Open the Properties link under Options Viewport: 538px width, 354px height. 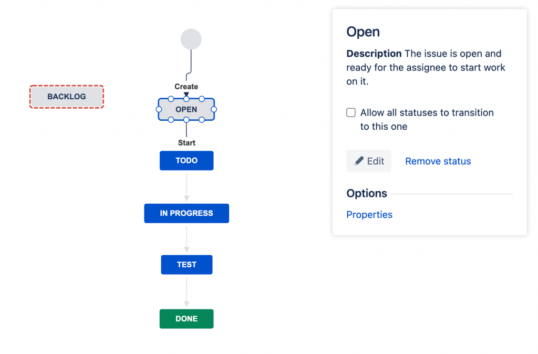(x=369, y=214)
